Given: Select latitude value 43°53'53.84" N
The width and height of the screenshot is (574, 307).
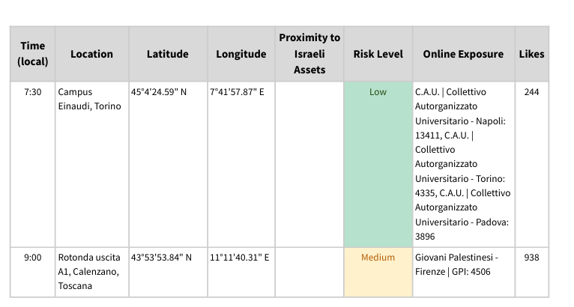Looking at the screenshot, I should click(x=161, y=258).
